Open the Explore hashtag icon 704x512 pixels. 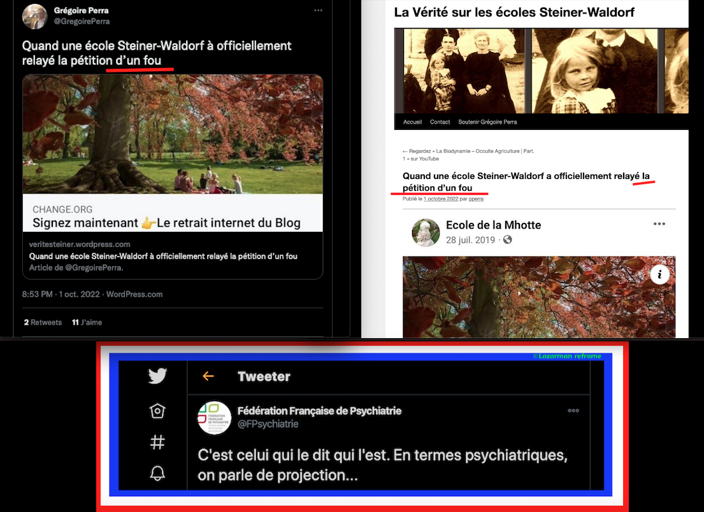click(x=157, y=442)
